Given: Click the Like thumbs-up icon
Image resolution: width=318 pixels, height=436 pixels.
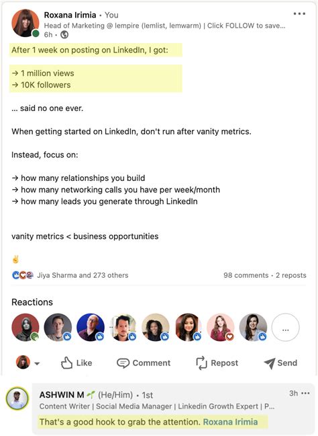Looking at the screenshot, I should pos(66,363).
